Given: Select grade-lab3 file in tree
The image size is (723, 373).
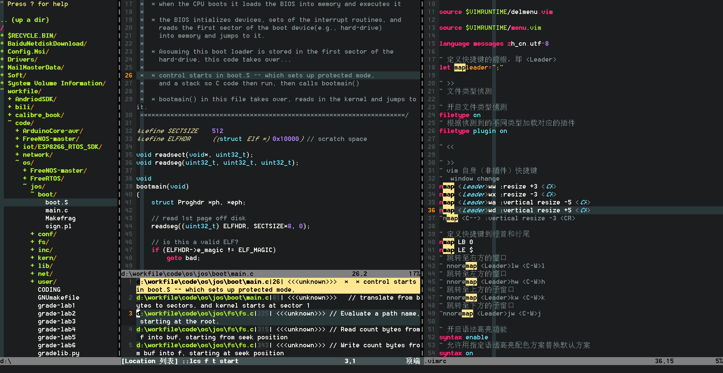Looking at the screenshot, I should pos(56,321).
